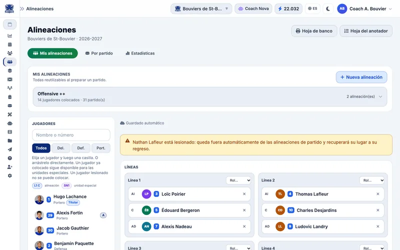Select player Hugo Lachance in the list

(71, 199)
